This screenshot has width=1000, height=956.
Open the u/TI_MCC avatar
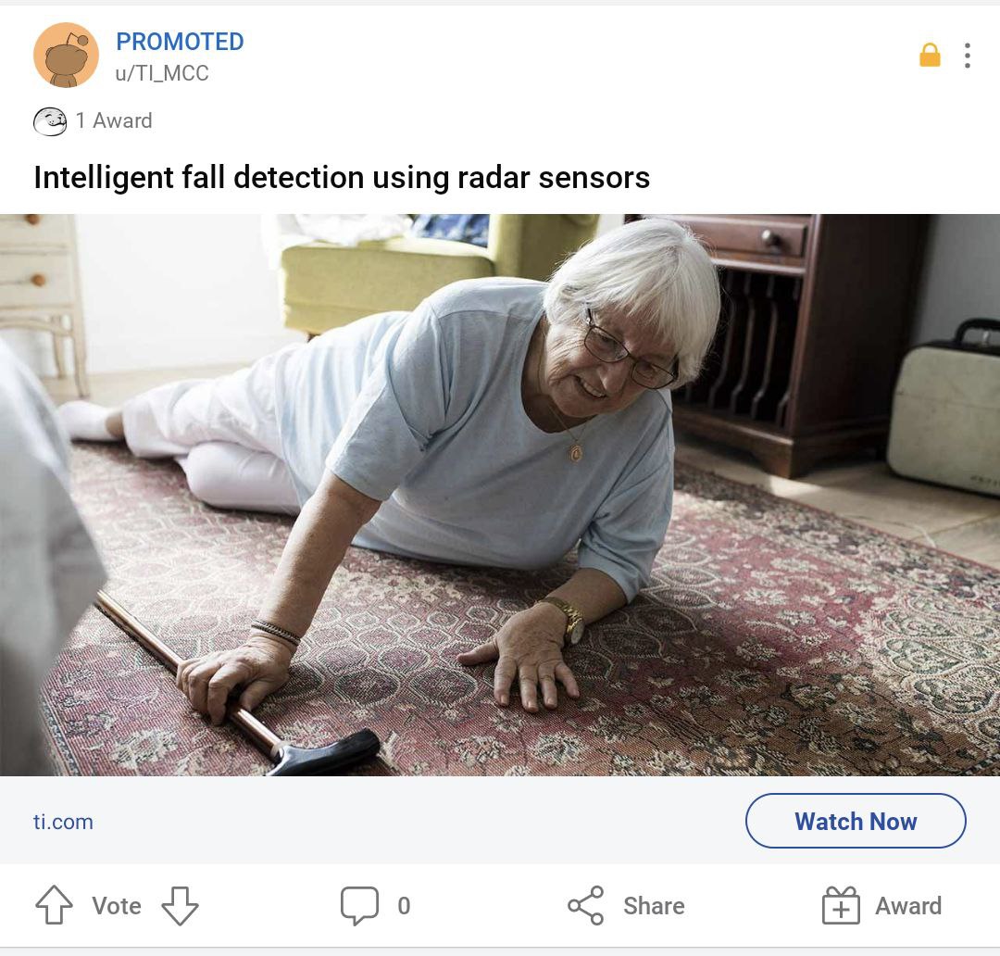pyautogui.click(x=66, y=55)
